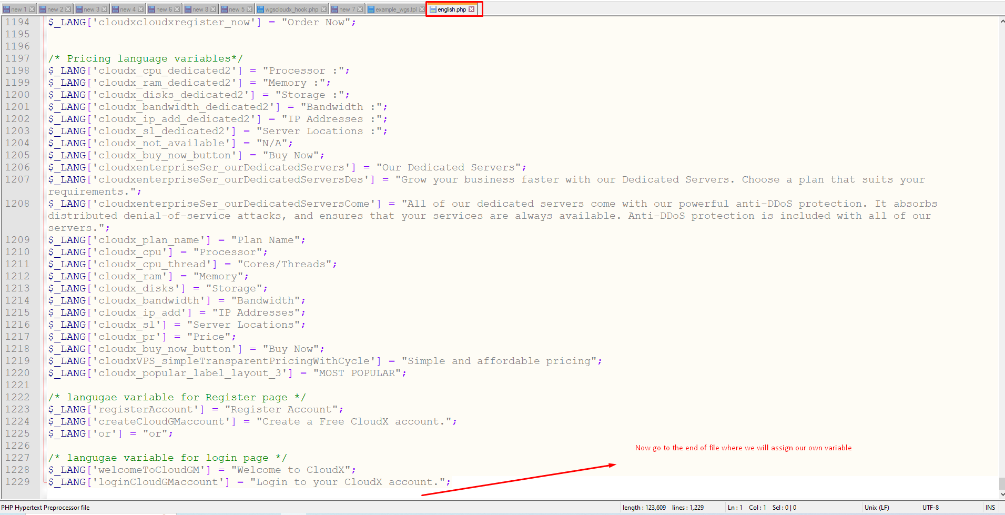This screenshot has height=515, width=1005.
Task: Close the example_wgs.tpl tab
Action: coord(422,9)
